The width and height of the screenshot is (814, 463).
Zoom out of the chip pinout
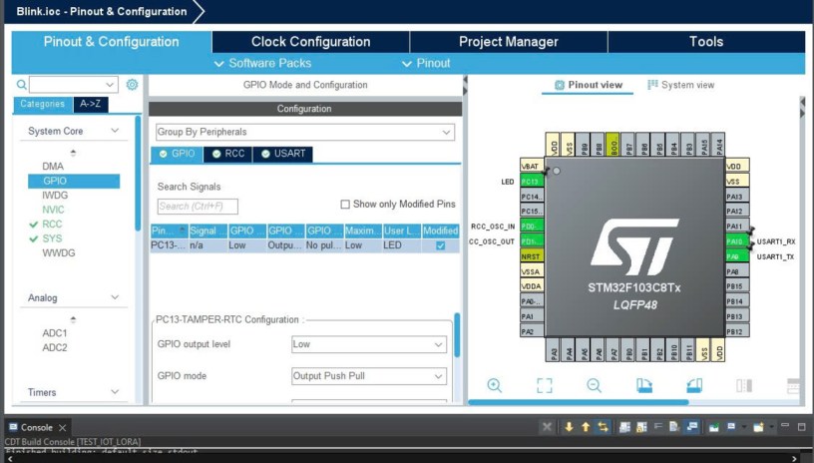click(x=594, y=385)
